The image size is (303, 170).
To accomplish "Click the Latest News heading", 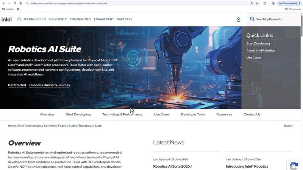I will [x=169, y=142].
